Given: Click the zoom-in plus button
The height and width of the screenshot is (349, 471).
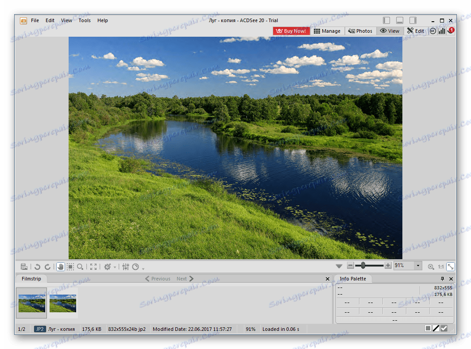Looking at the screenshot, I should [x=388, y=266].
